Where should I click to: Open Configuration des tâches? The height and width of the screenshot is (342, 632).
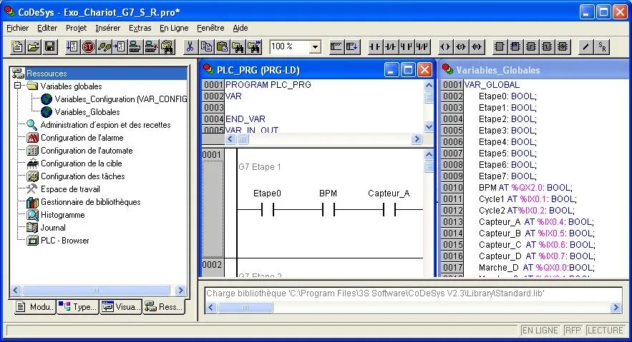[x=75, y=176]
